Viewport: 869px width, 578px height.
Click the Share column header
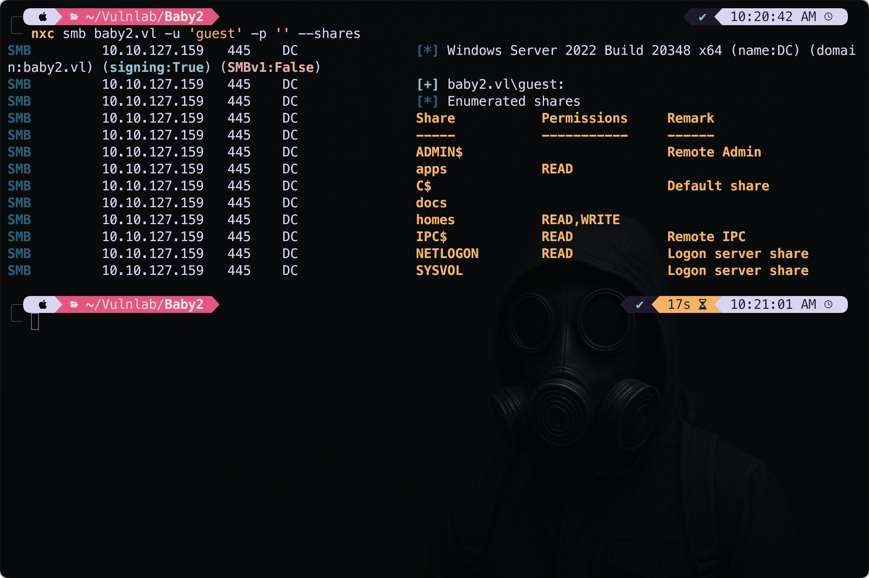pos(435,118)
